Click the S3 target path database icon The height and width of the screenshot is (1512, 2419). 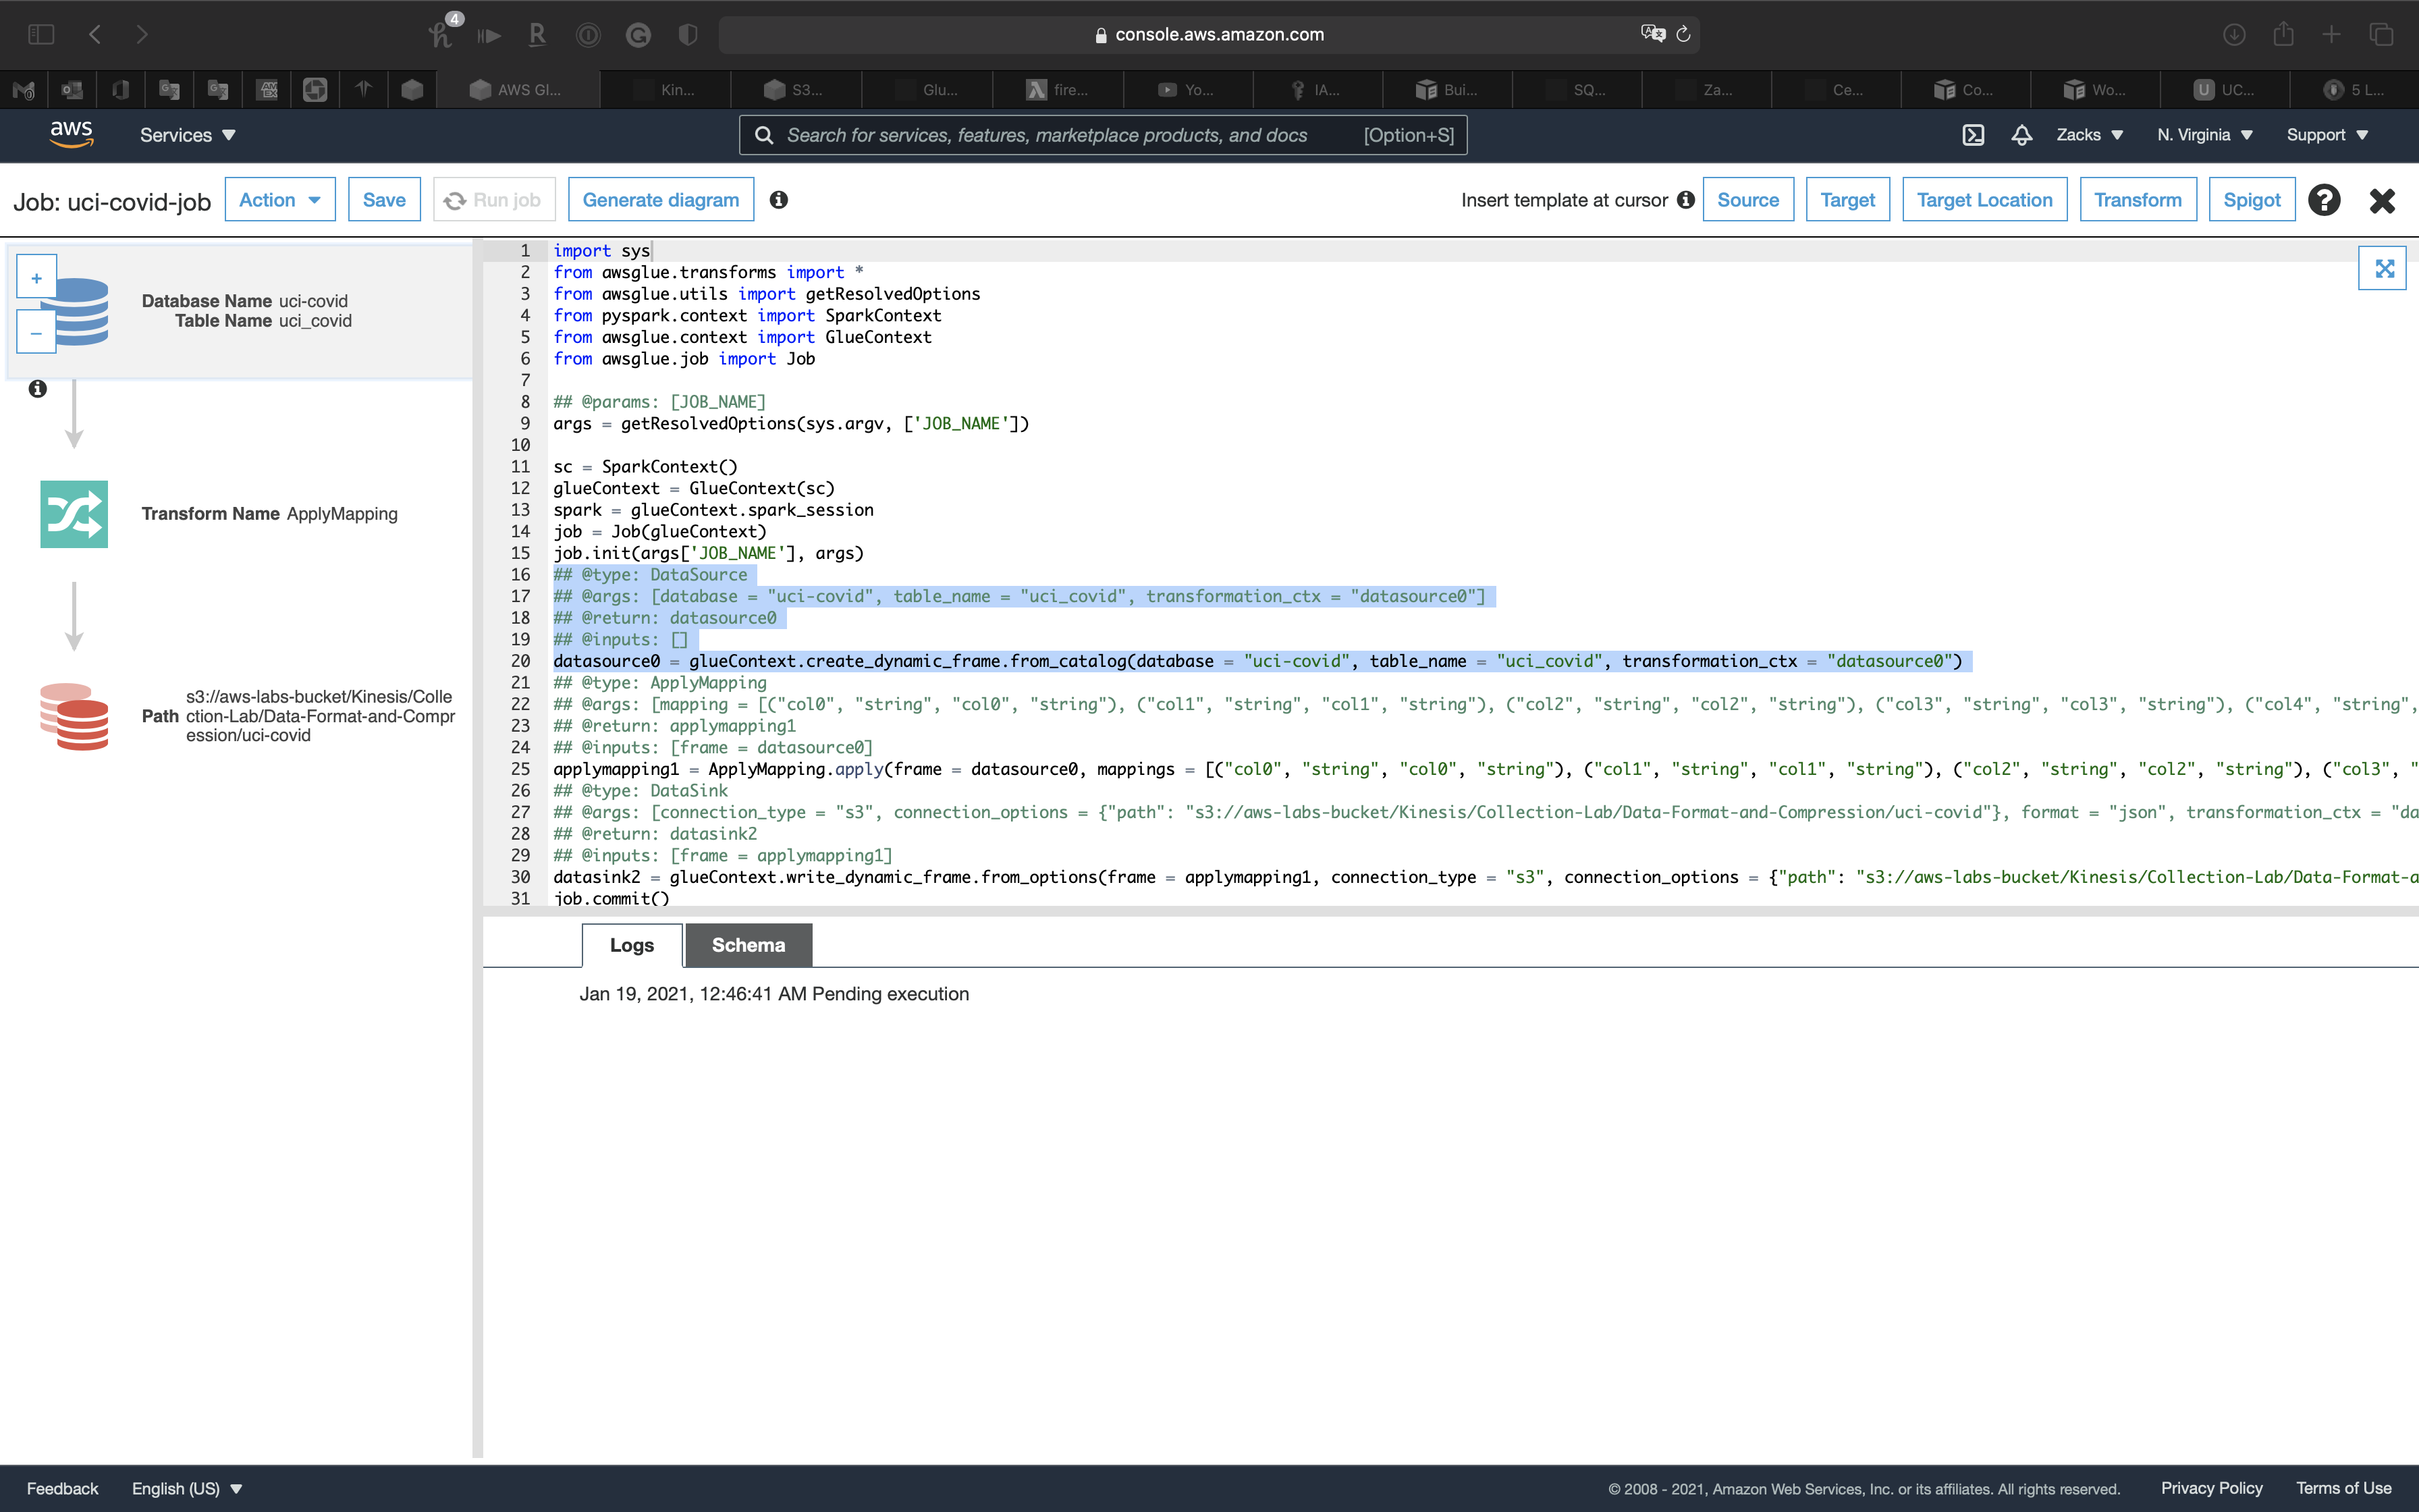click(x=74, y=716)
